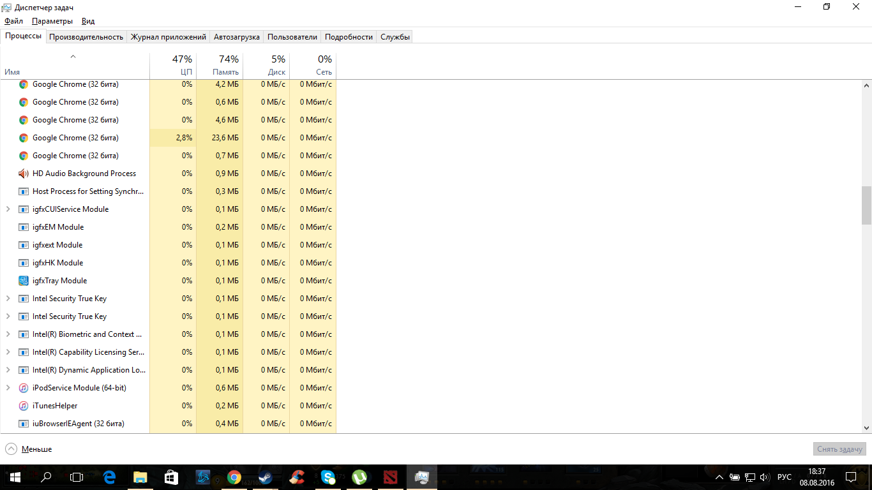
Task: Expand the igfxCUIService Module process
Action: [8, 209]
